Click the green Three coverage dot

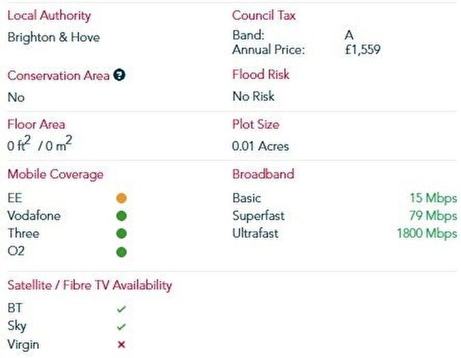121,234
